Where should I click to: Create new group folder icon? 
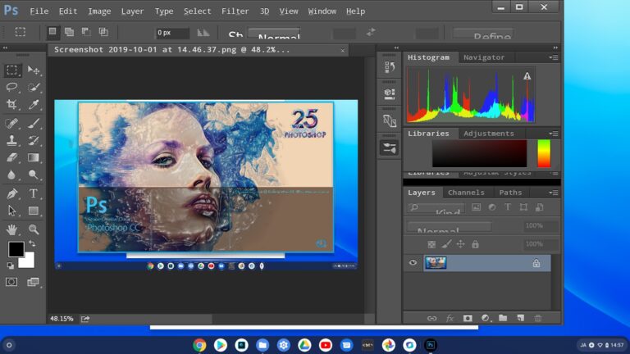pos(503,318)
